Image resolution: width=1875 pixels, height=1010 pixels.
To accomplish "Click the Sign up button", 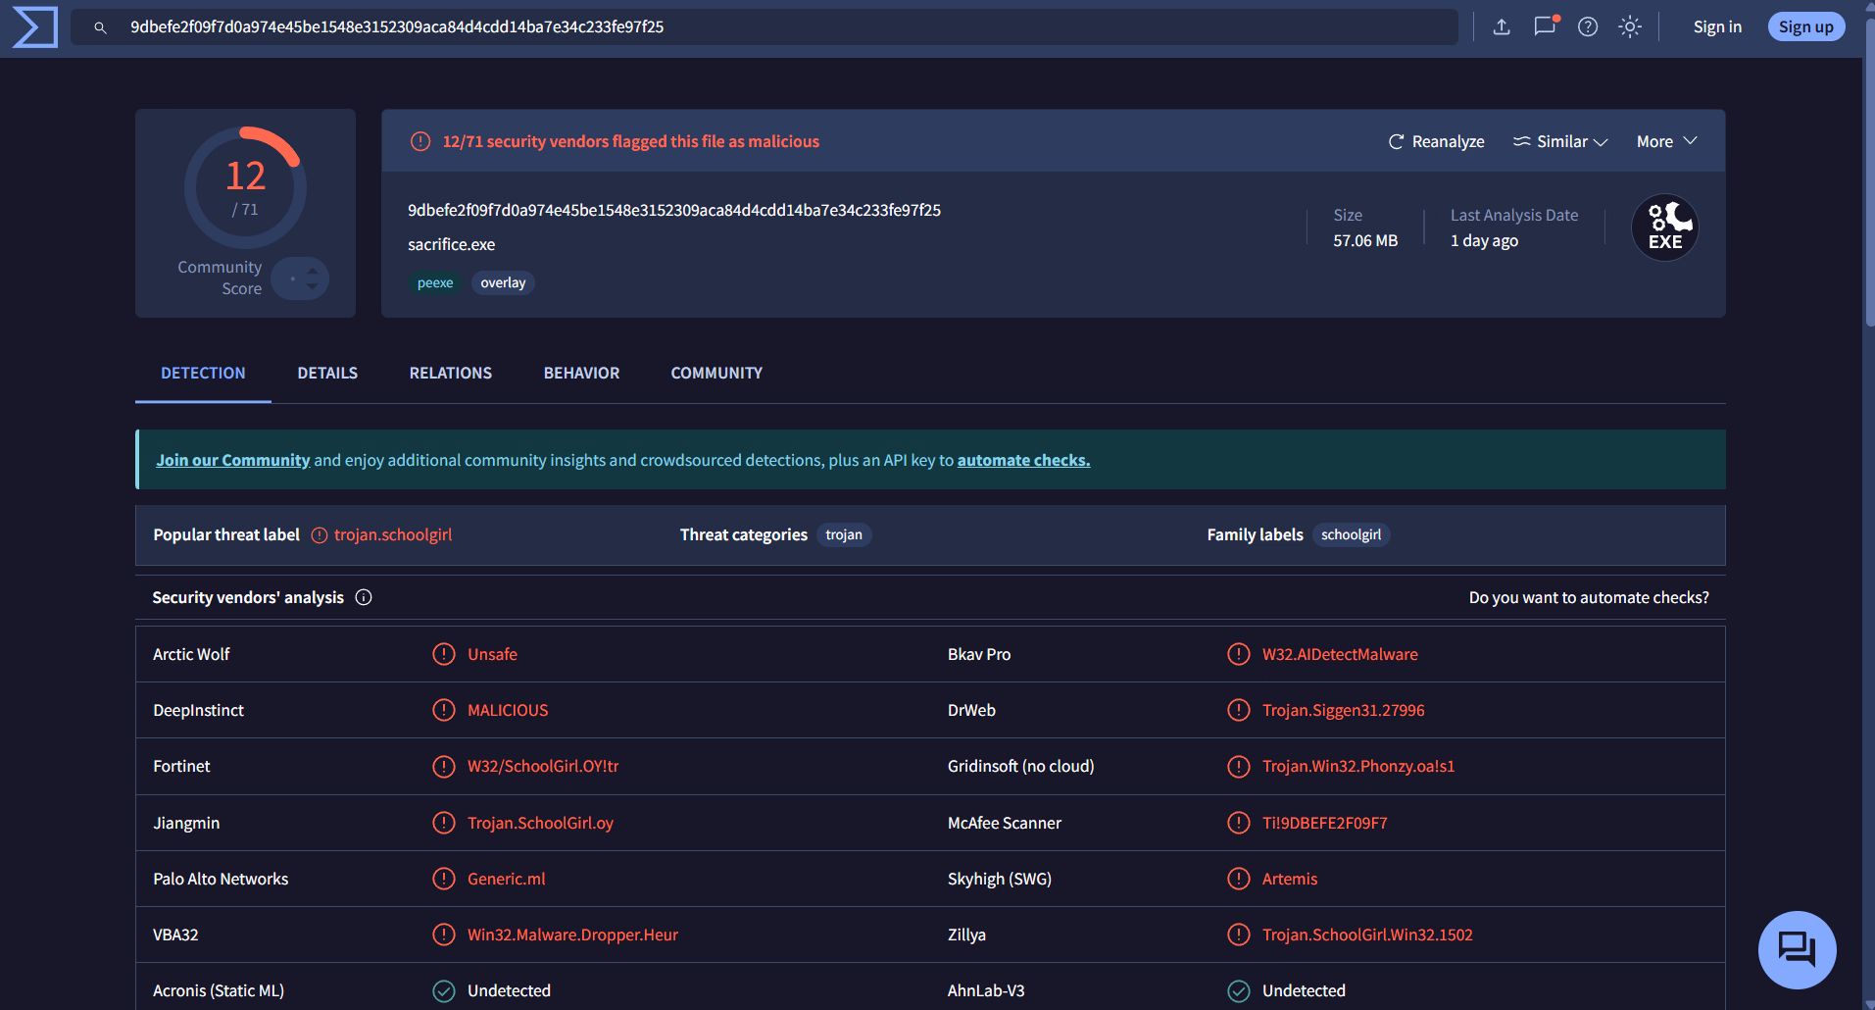I will pyautogui.click(x=1805, y=26).
